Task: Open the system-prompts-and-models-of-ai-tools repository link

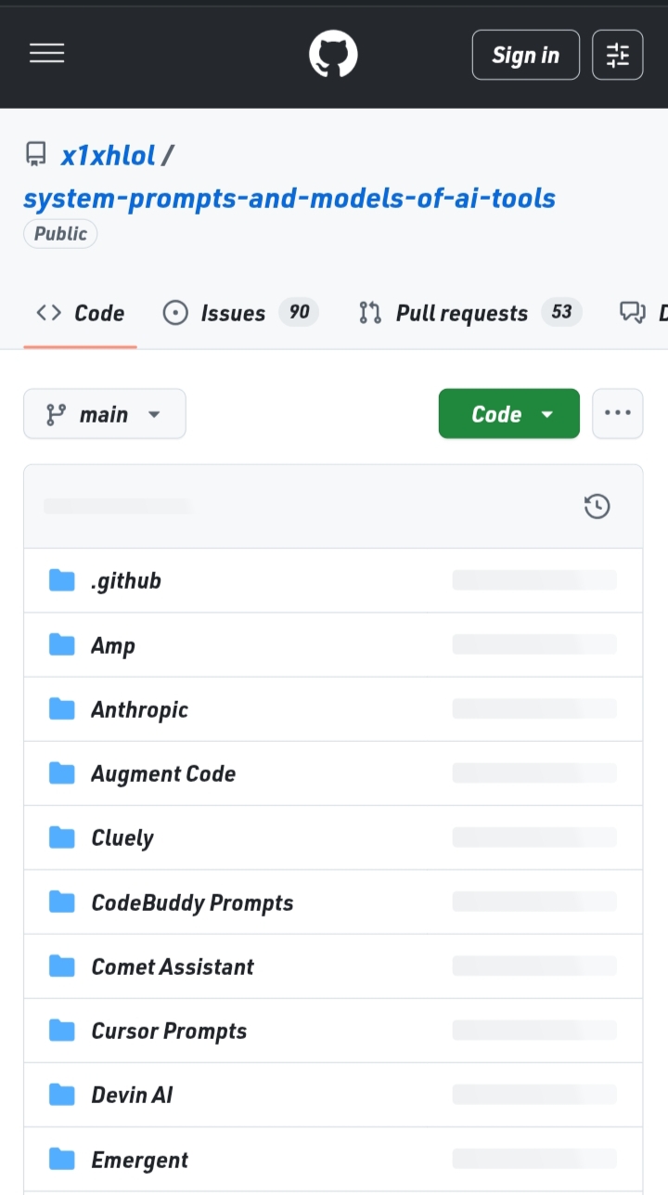Action: tap(289, 198)
